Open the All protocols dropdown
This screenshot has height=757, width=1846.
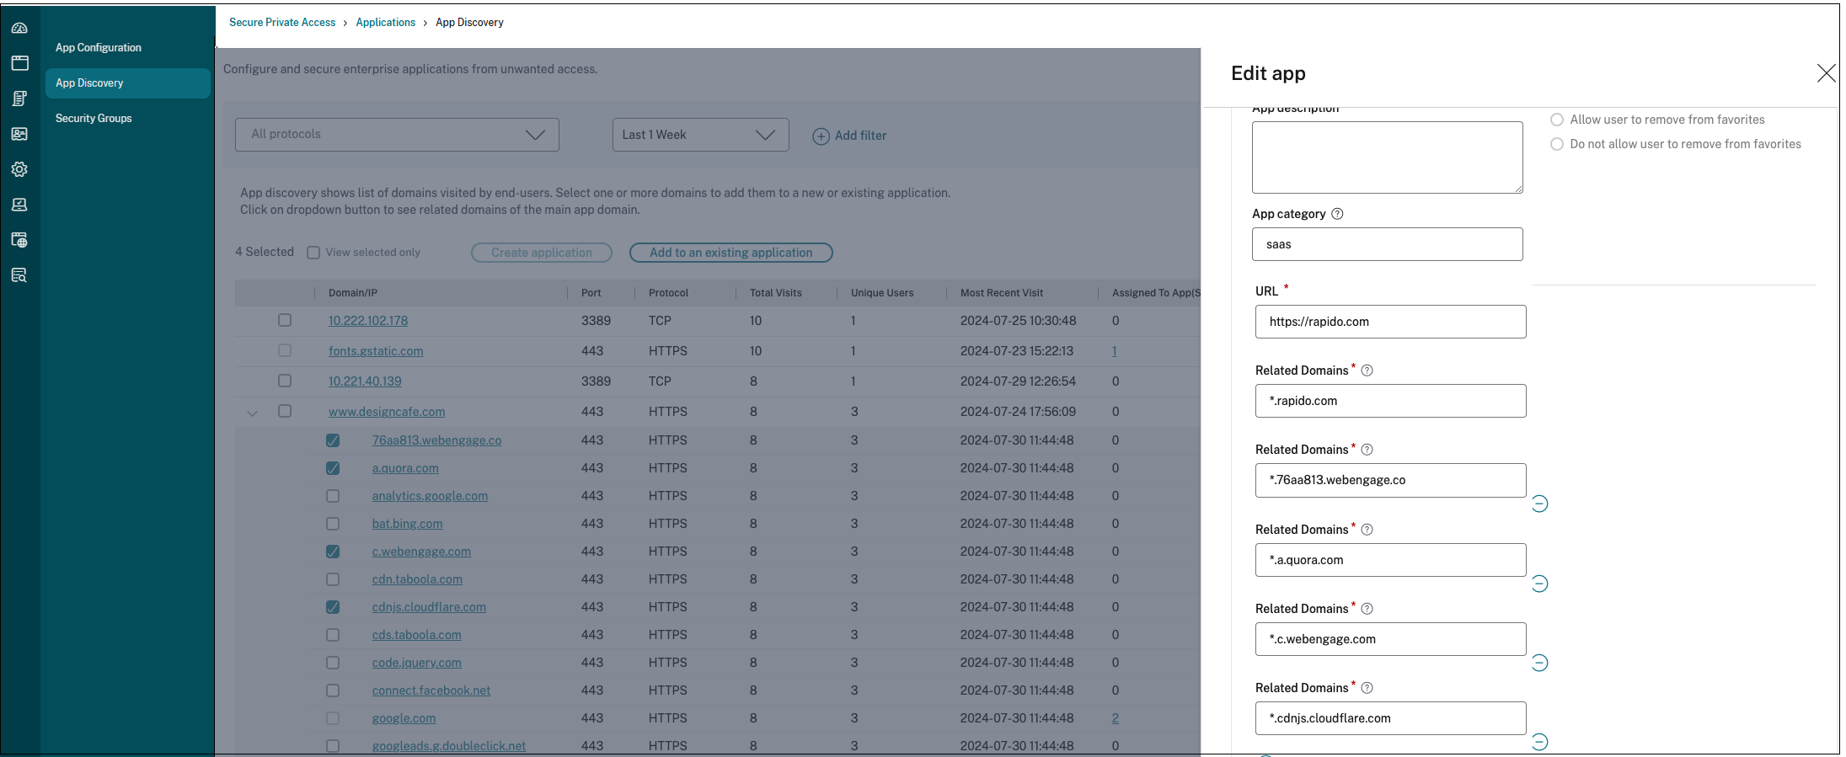[397, 135]
